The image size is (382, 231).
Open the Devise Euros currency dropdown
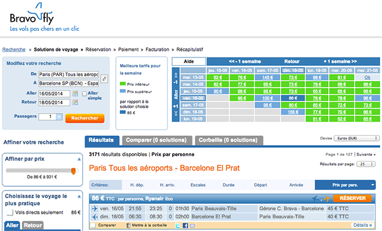coord(357,138)
